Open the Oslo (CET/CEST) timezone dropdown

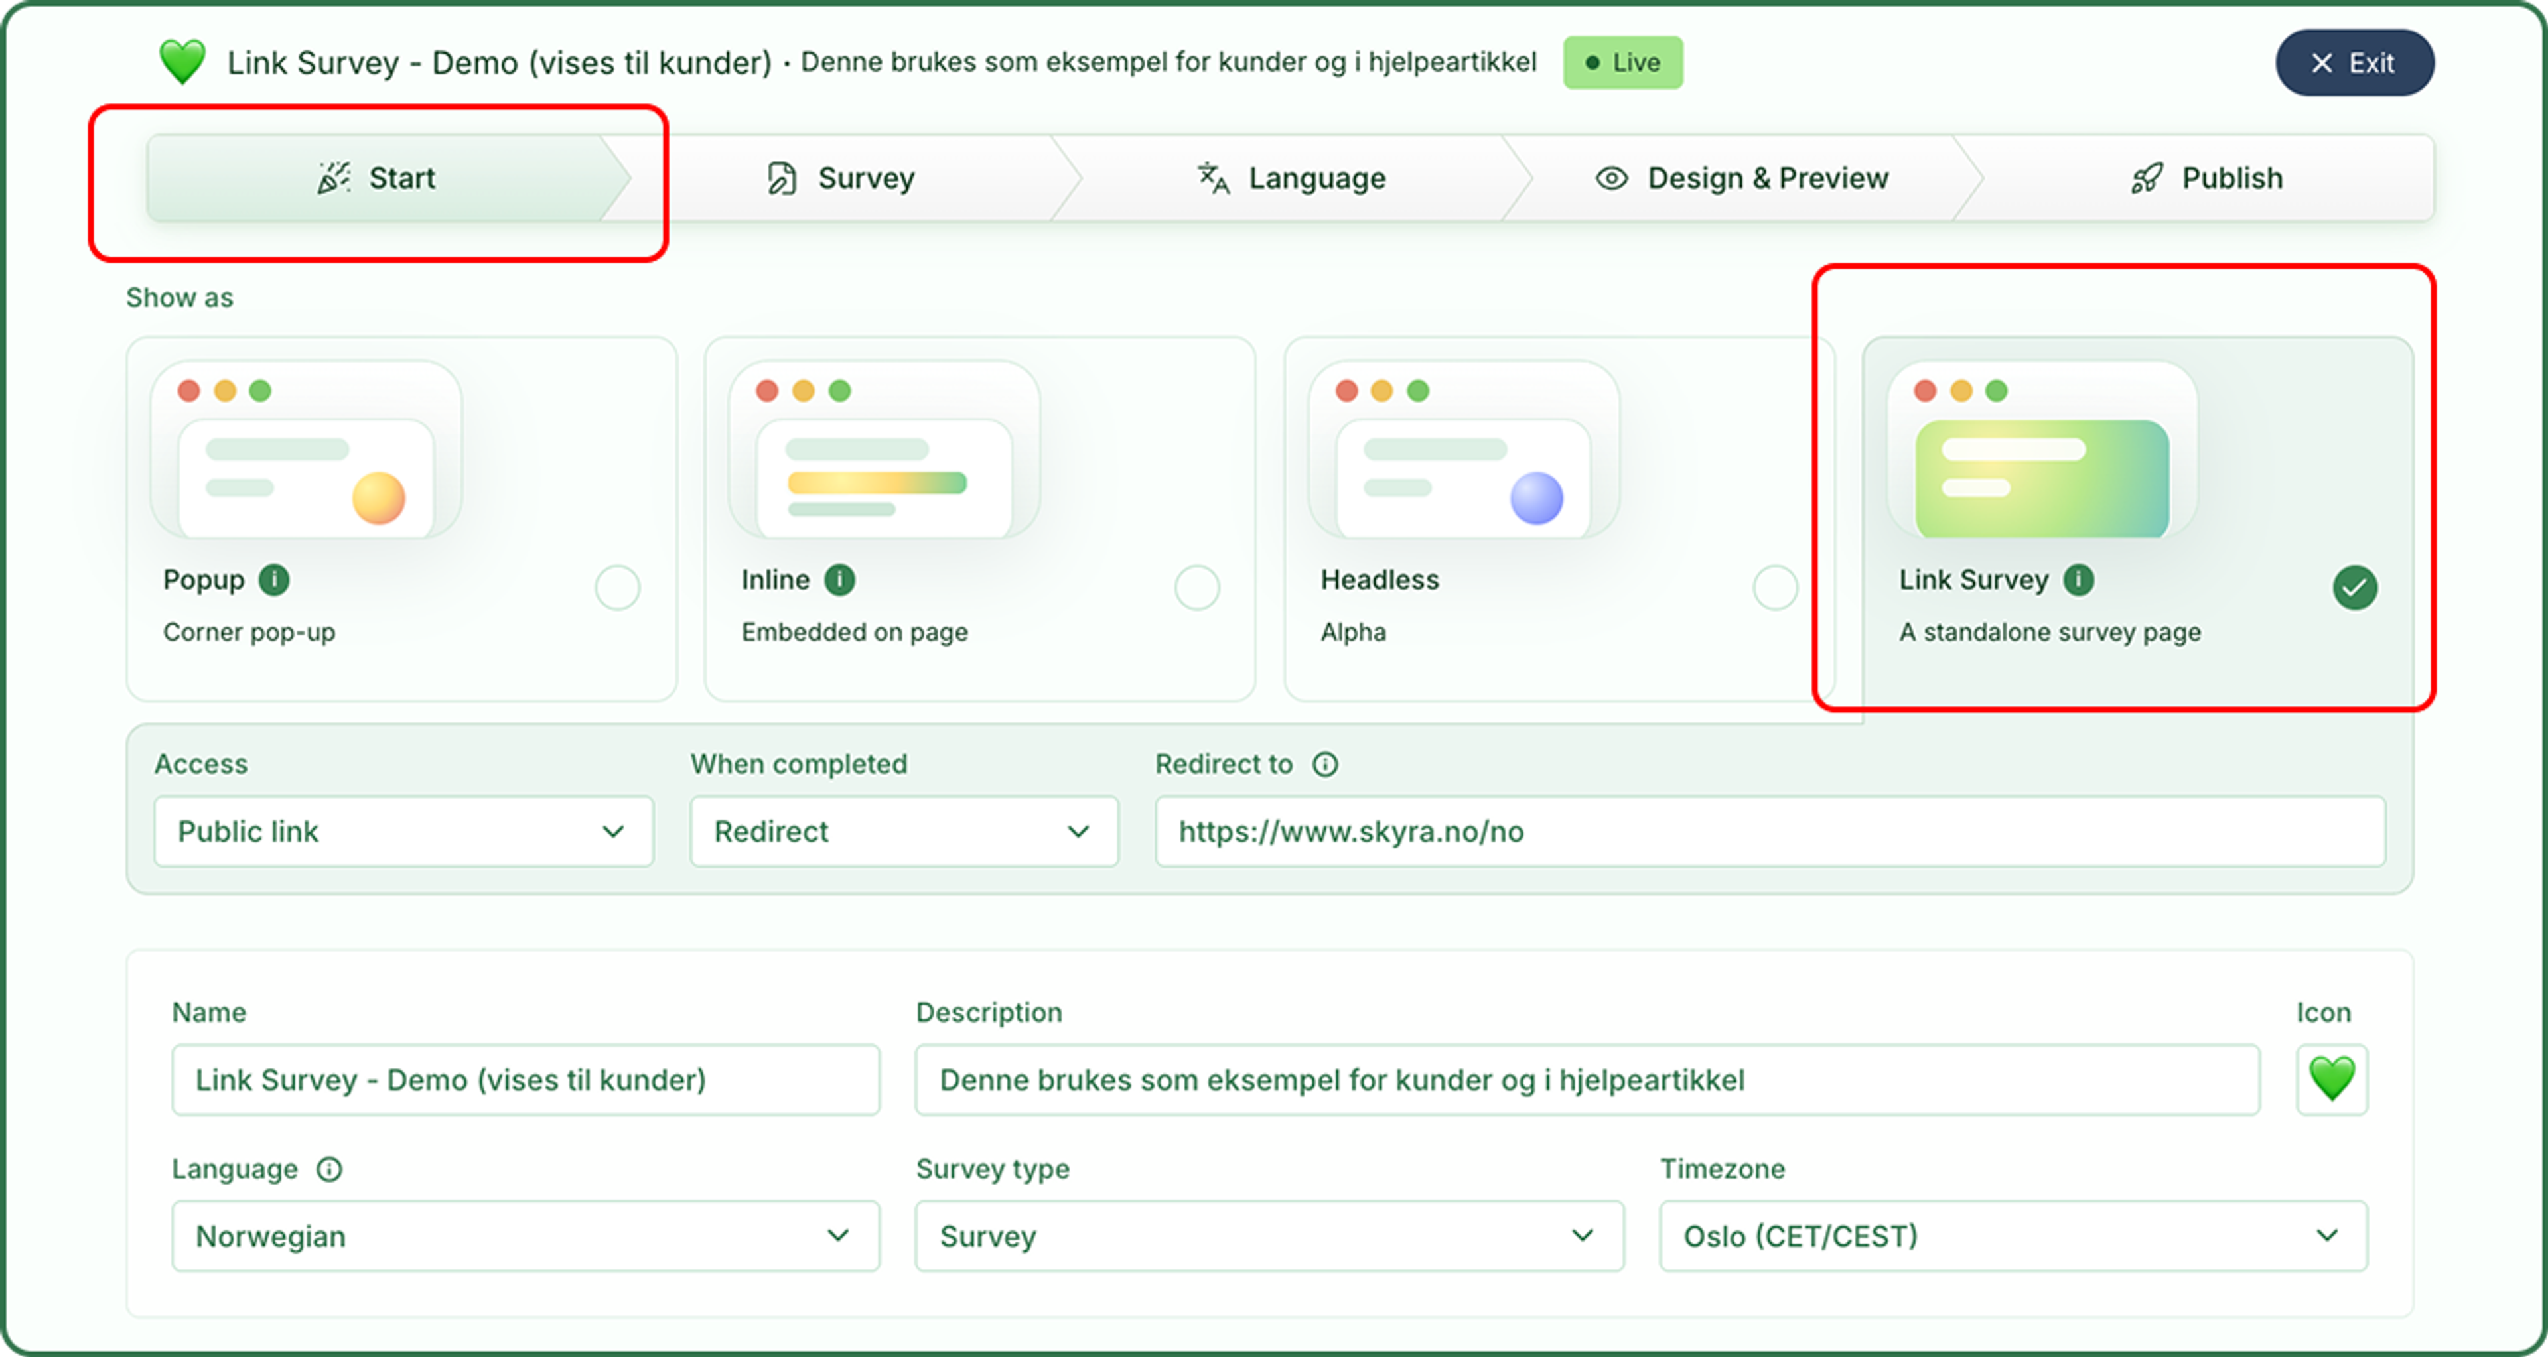(2013, 1236)
